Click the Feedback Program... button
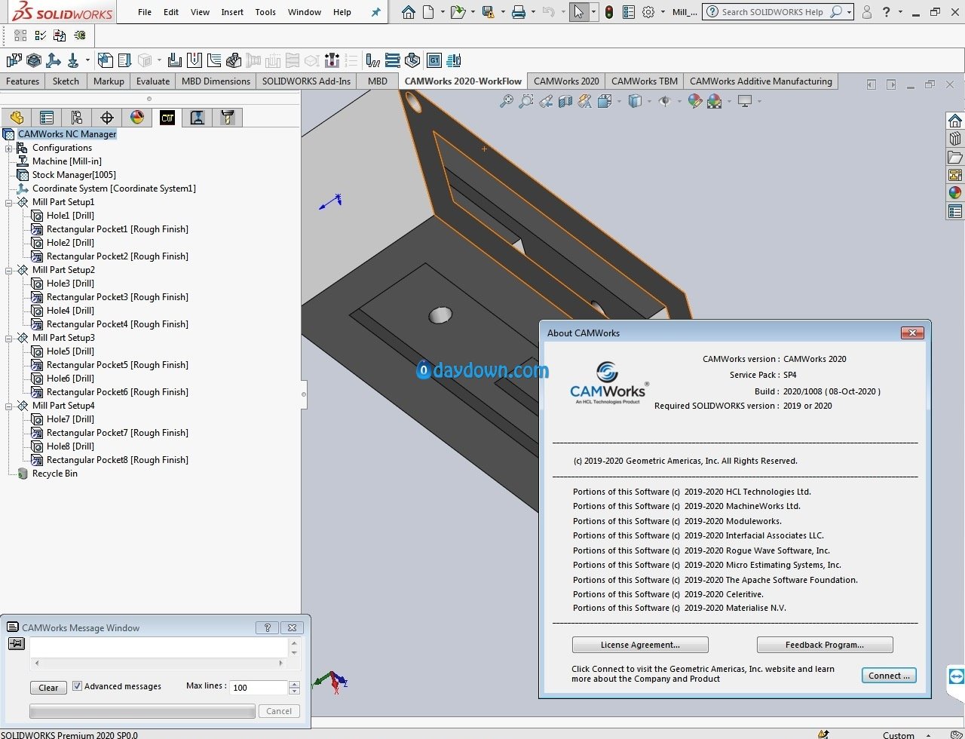The height and width of the screenshot is (739, 965). point(825,645)
